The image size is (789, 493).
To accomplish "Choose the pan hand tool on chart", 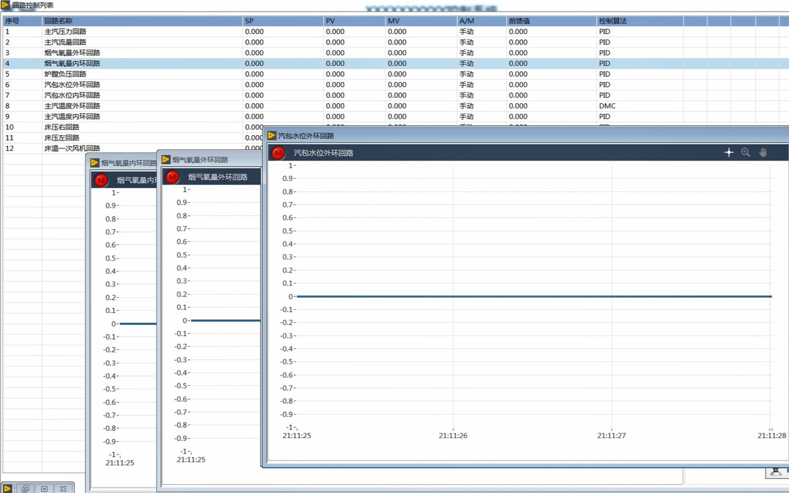I will tap(763, 152).
